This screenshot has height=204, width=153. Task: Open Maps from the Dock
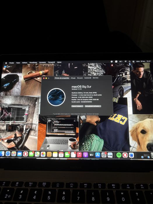[37, 154]
